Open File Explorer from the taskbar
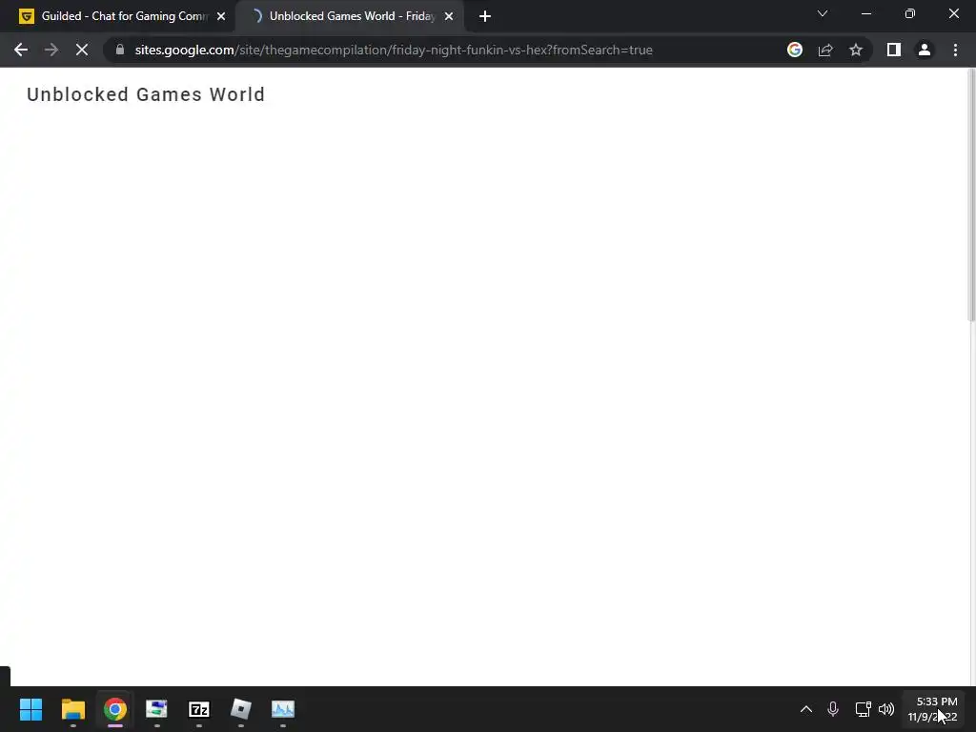Image resolution: width=976 pixels, height=732 pixels. [x=72, y=709]
